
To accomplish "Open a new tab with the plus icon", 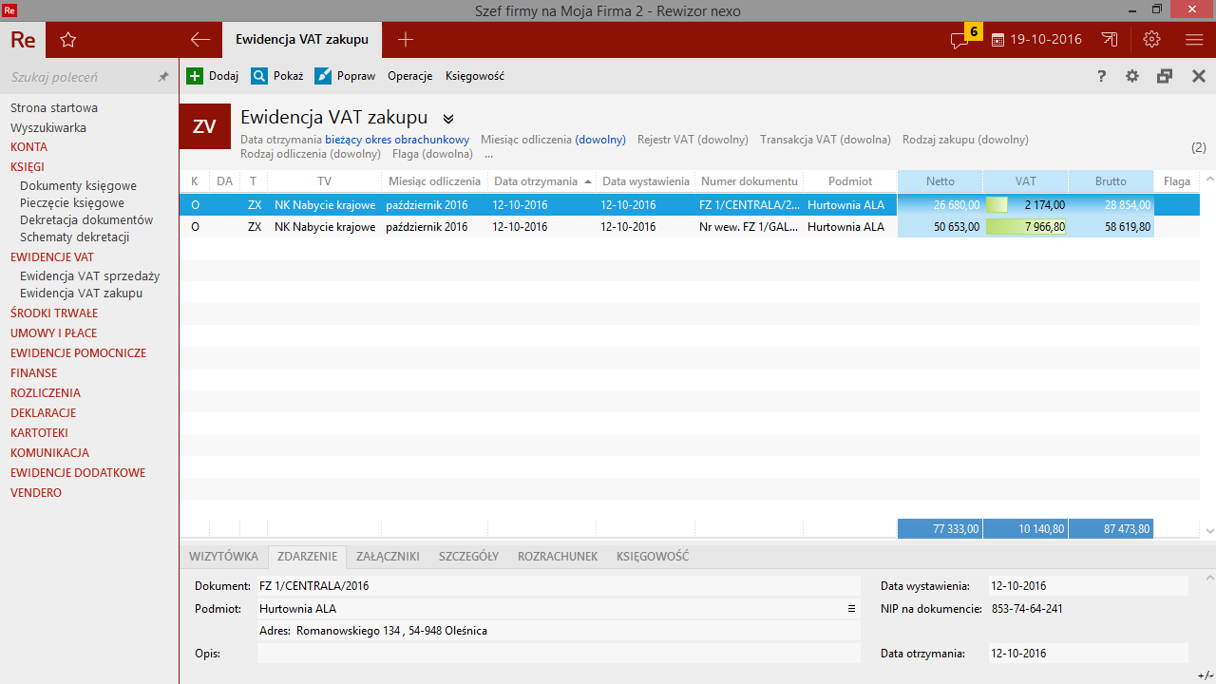I will tap(406, 40).
